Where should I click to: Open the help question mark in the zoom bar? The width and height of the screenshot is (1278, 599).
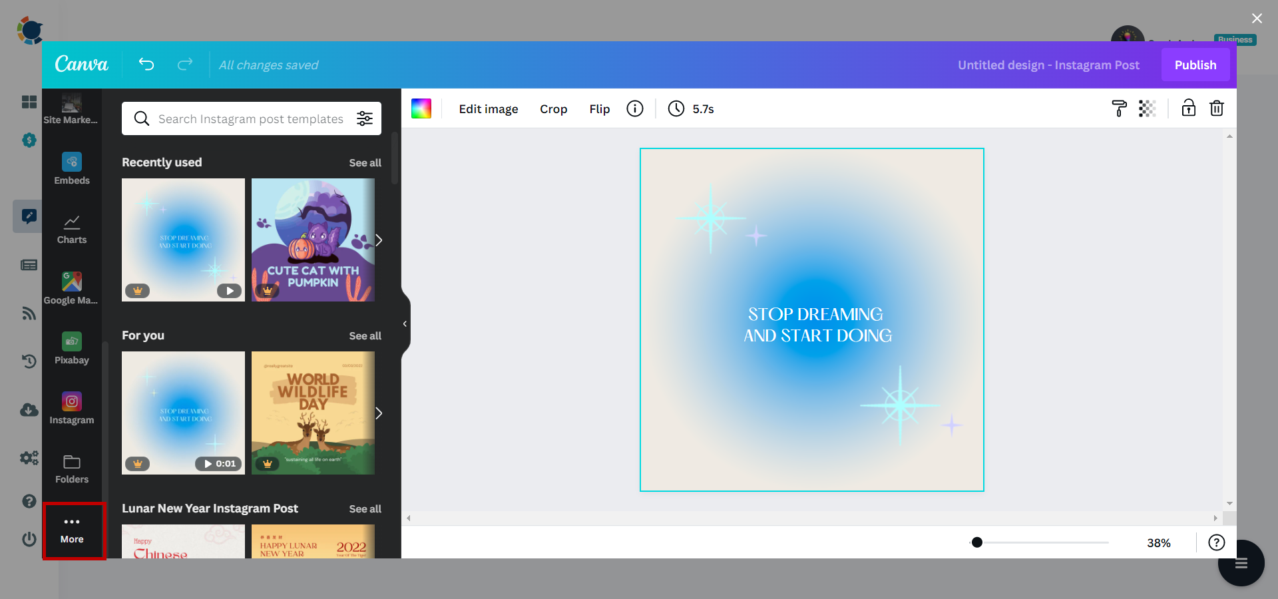(x=1217, y=542)
